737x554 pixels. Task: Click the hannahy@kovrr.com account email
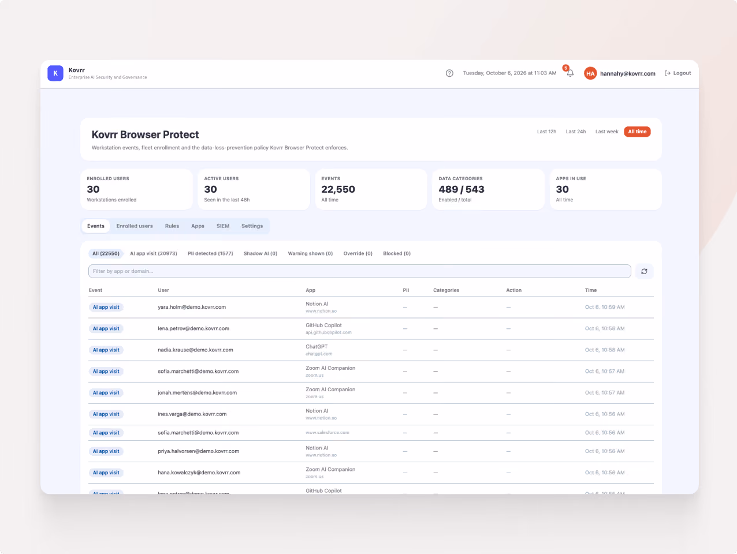pyautogui.click(x=628, y=74)
